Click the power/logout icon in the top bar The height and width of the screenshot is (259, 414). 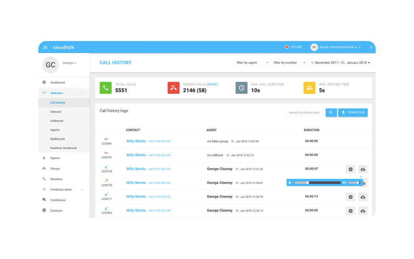click(x=371, y=47)
